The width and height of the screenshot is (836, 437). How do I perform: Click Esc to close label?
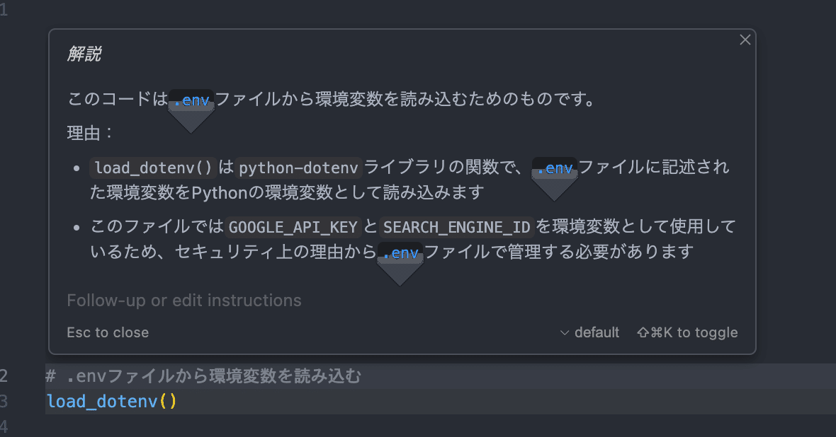pyautogui.click(x=108, y=332)
